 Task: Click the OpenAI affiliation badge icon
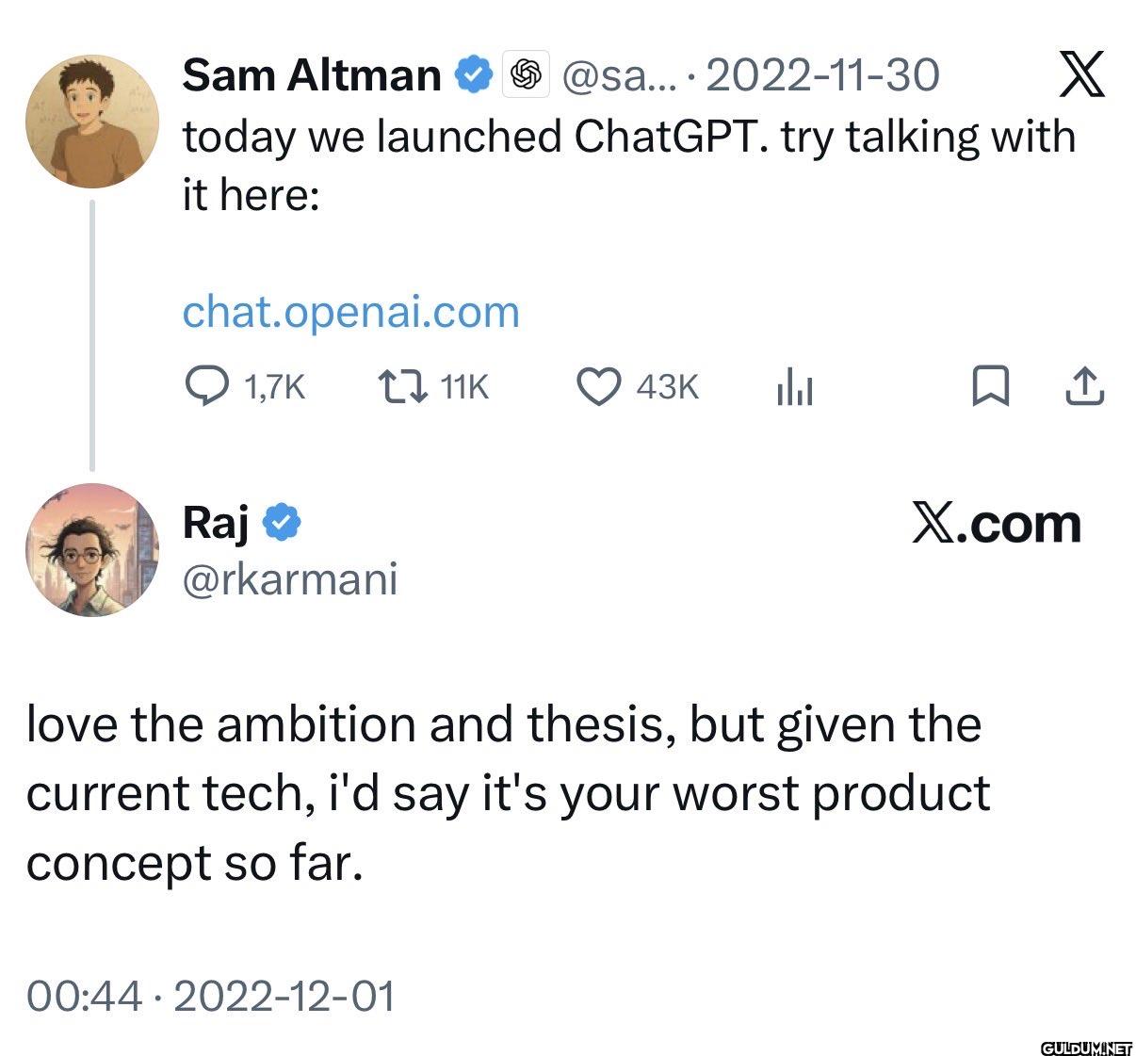527,74
